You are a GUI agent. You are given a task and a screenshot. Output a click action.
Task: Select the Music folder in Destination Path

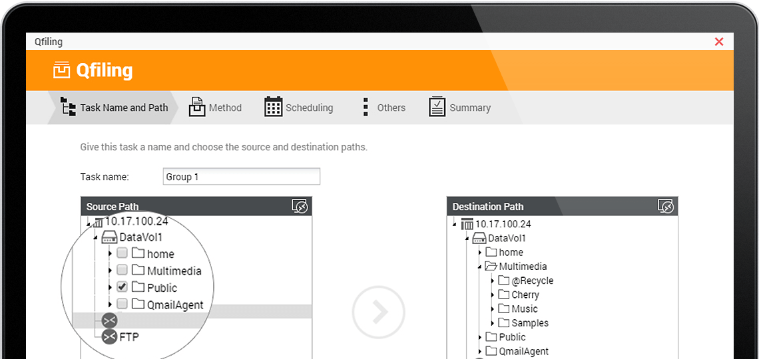(x=525, y=308)
